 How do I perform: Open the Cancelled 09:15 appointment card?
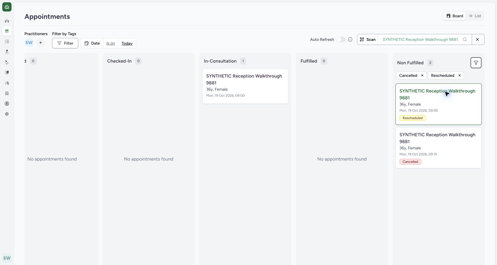pos(439,148)
